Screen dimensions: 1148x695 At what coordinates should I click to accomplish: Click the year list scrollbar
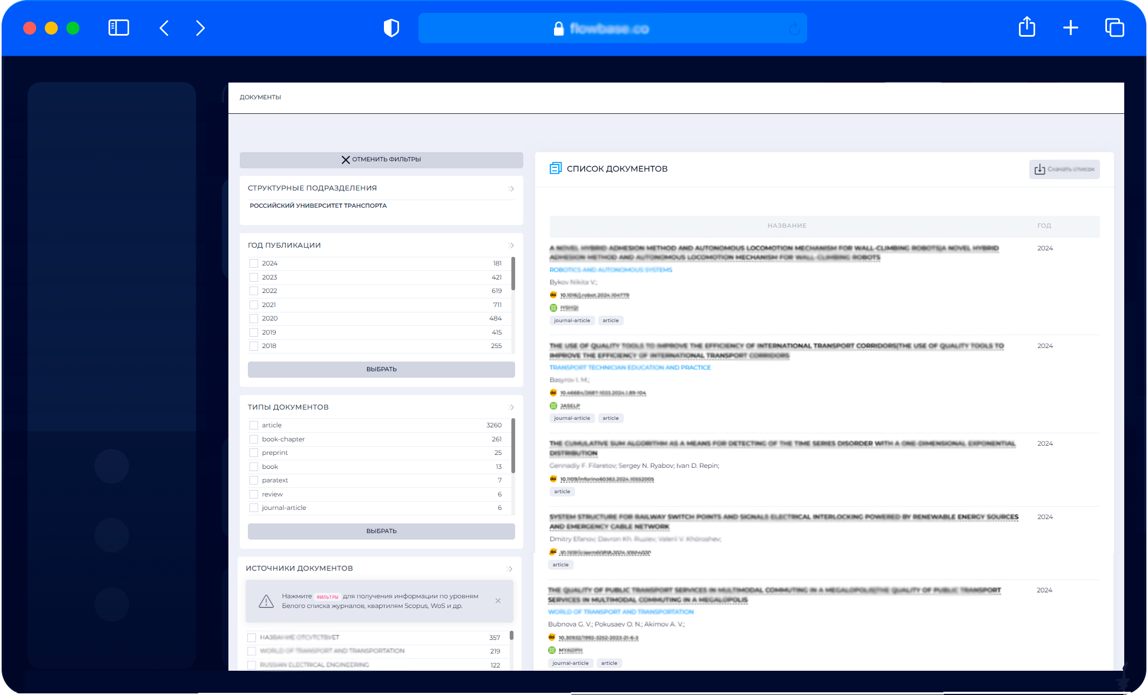(513, 274)
